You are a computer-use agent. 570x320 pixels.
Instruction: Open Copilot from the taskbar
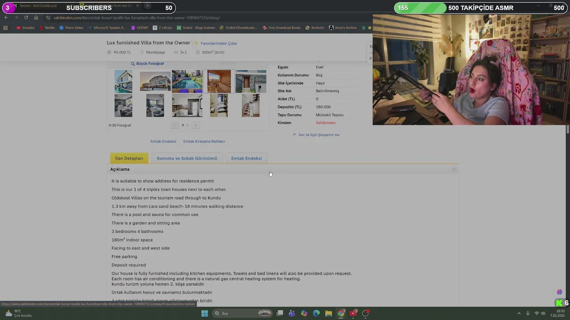pos(304,313)
